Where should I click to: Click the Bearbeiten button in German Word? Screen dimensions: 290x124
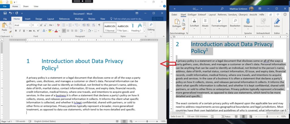(x=235, y=23)
